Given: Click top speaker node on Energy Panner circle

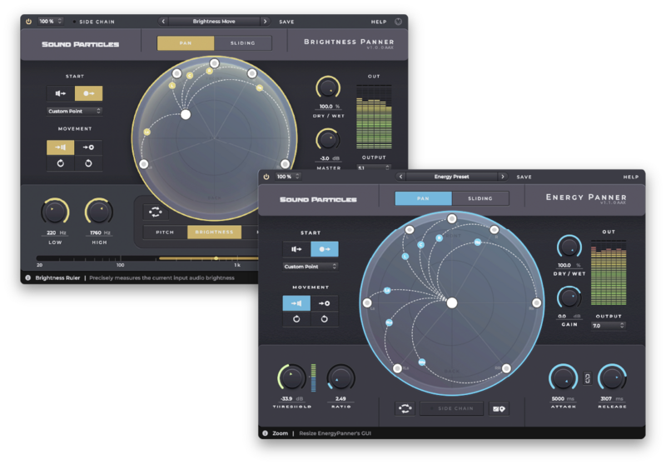Looking at the screenshot, I should [452, 219].
